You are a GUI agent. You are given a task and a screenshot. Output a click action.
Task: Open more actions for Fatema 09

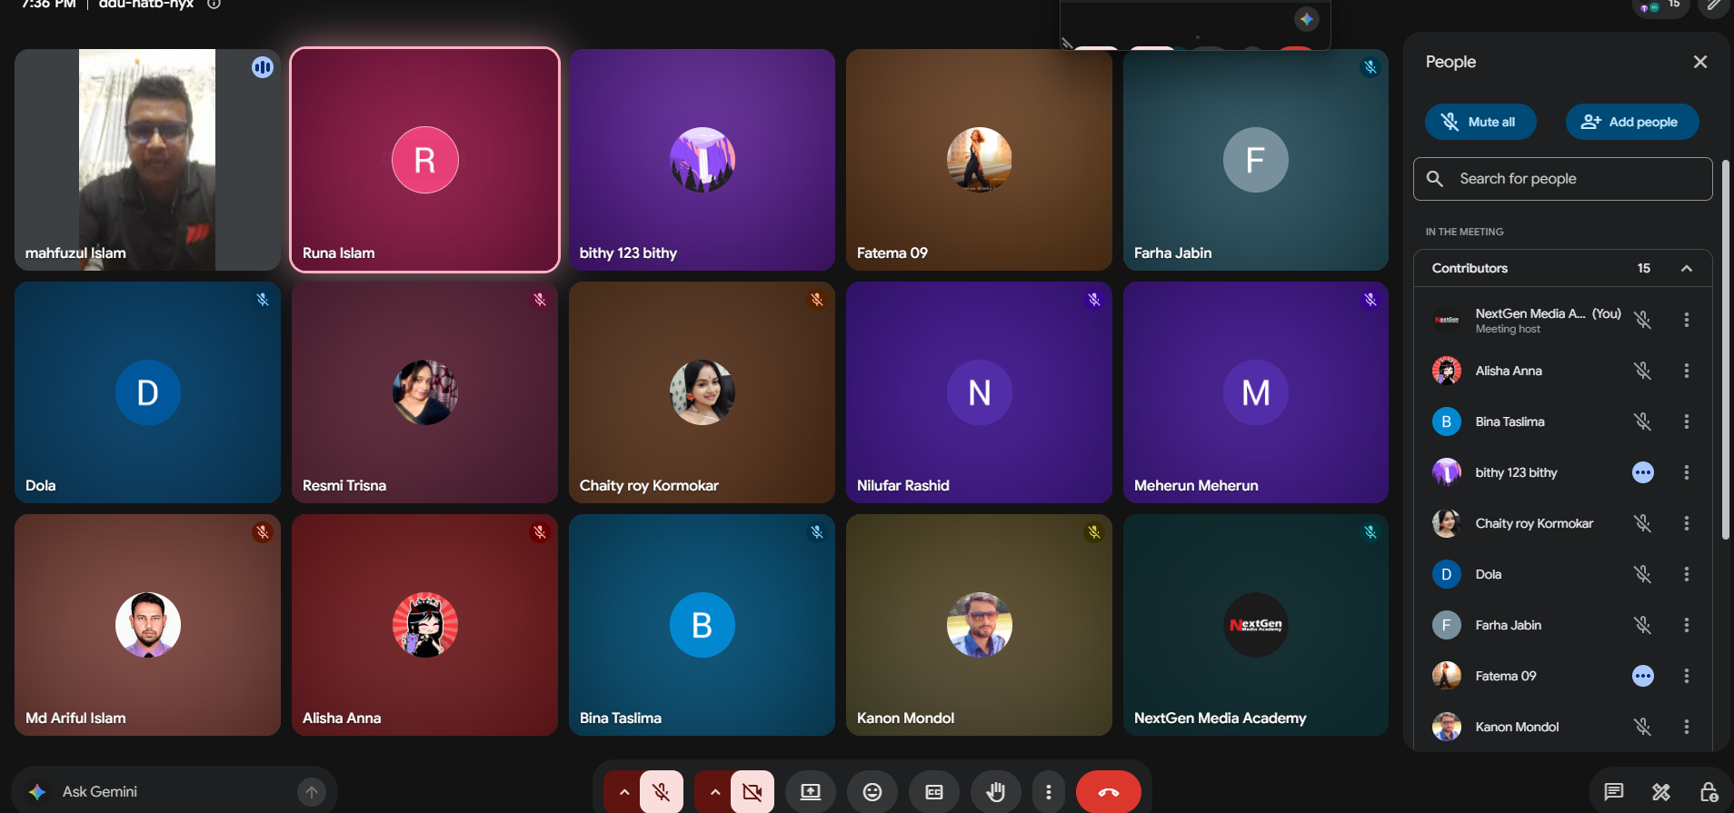(x=1687, y=676)
